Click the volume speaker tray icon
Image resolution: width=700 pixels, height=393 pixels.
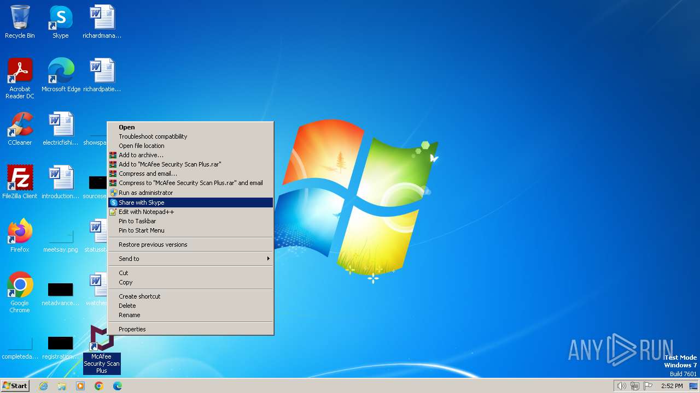[621, 386]
